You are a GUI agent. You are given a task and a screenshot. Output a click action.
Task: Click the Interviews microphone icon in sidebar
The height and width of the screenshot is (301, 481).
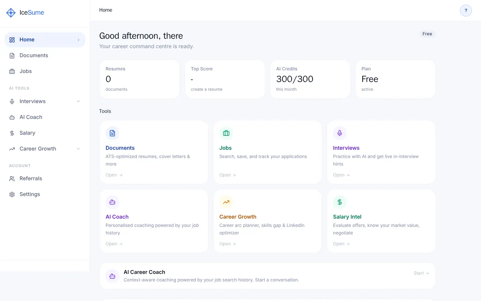click(12, 102)
